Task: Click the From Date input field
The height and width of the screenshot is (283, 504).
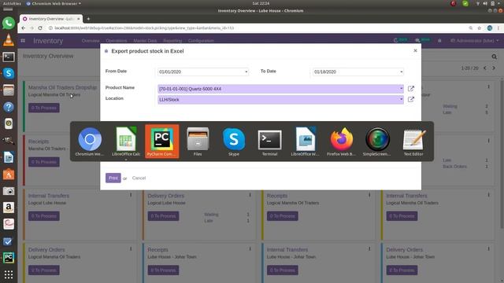Action: (203, 72)
